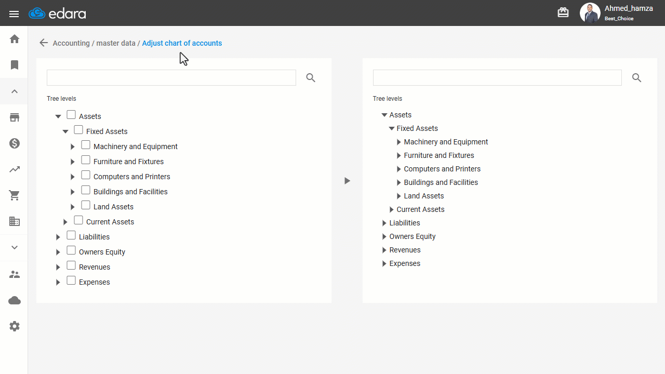The image size is (665, 374).
Task: Check the Buildings and Facilities checkbox
Action: point(86,190)
